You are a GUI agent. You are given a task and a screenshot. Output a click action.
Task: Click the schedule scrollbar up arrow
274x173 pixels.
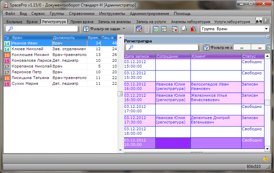click(268, 56)
